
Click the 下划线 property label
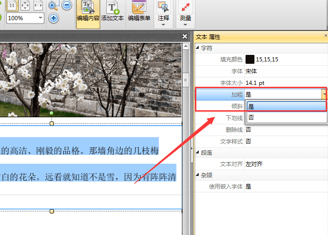234,118
